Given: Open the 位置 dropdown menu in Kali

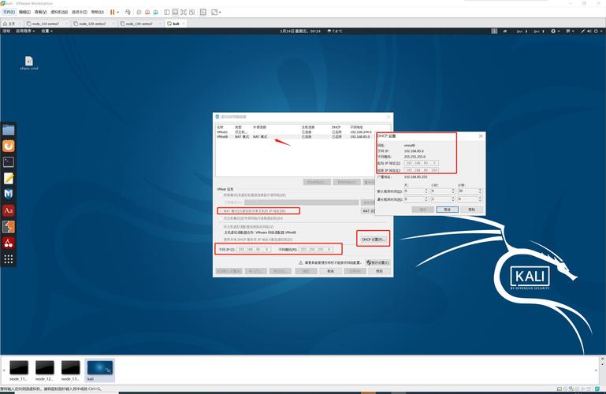Looking at the screenshot, I should (x=46, y=31).
